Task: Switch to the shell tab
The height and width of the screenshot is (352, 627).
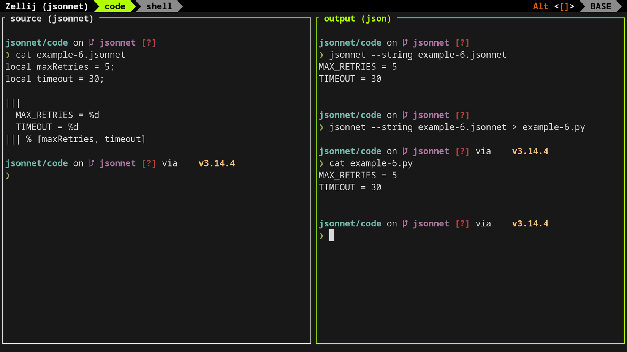Action: (x=159, y=6)
